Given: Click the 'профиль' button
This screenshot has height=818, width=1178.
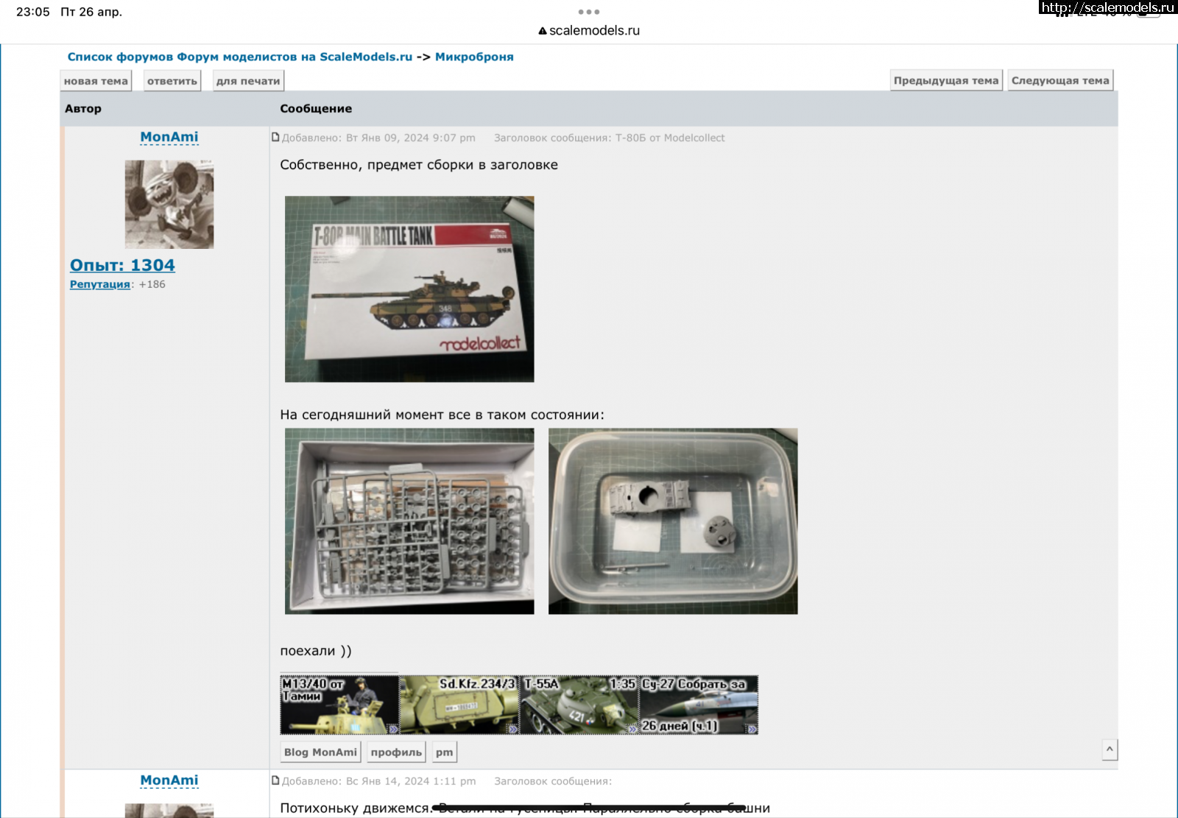Looking at the screenshot, I should (396, 752).
